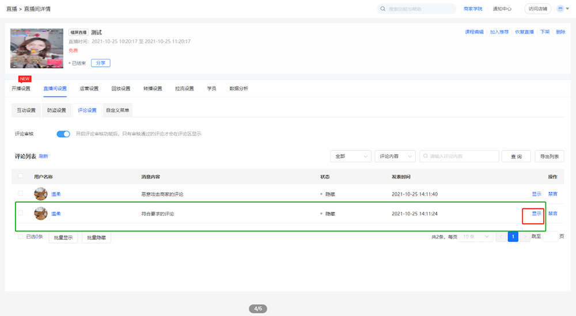The height and width of the screenshot is (316, 576).
Task: Select the 防盗设置 sub-tab
Action: (x=56, y=110)
